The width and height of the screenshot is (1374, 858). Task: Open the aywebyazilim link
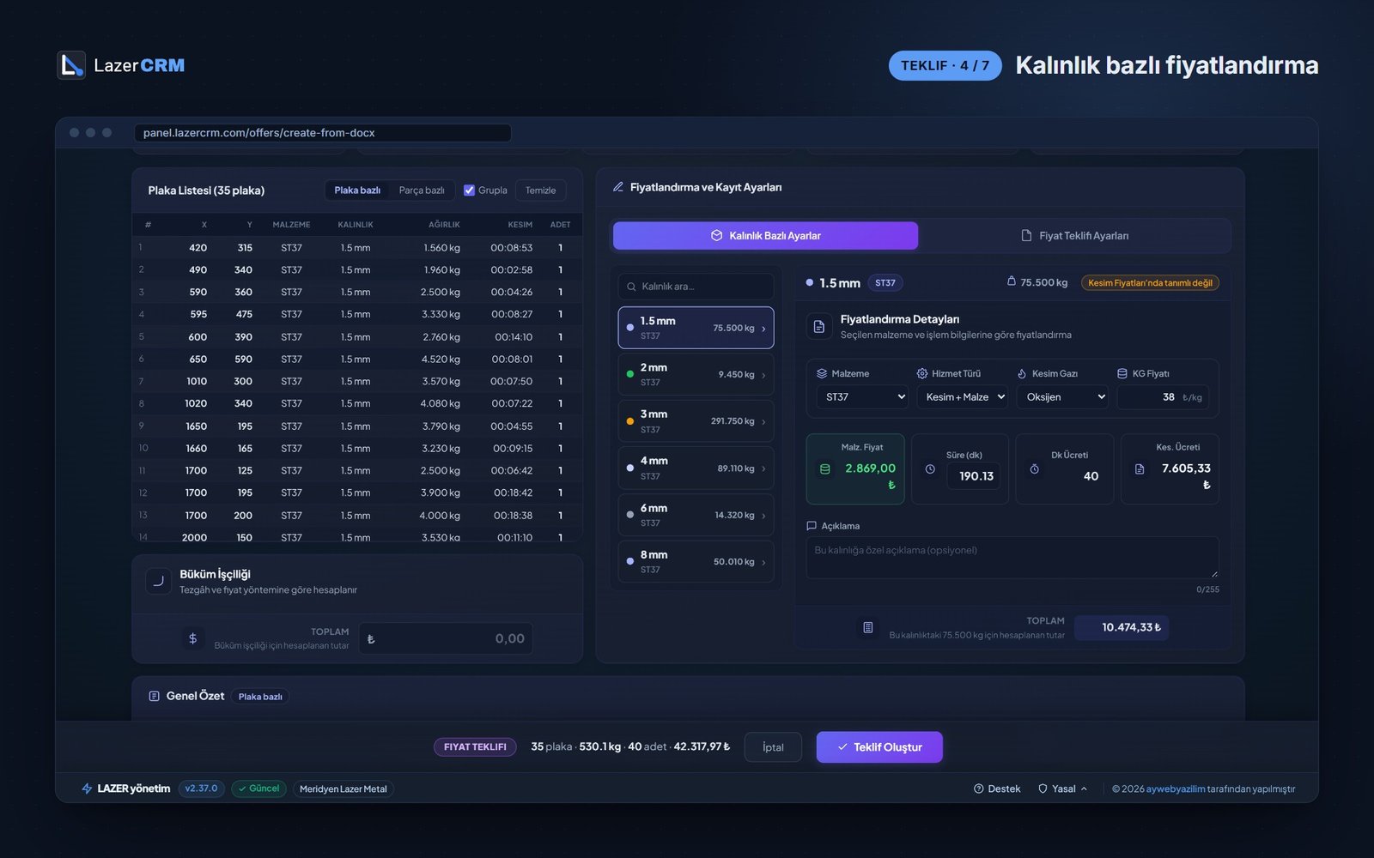pyautogui.click(x=1176, y=789)
